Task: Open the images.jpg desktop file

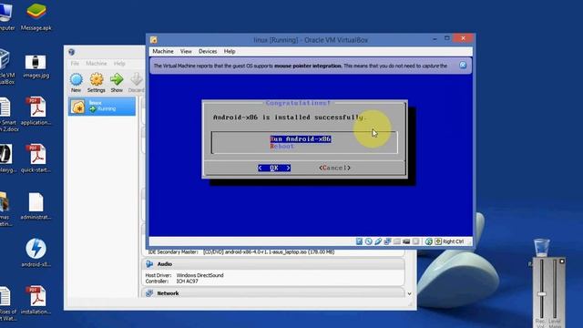Action: [x=36, y=66]
